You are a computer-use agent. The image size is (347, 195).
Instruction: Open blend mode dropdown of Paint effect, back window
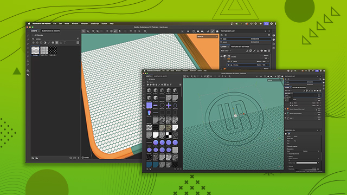(x=259, y=61)
